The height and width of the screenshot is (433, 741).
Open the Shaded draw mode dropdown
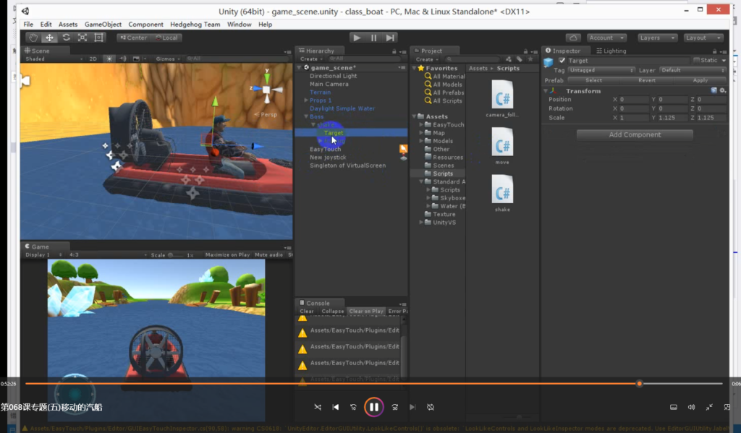(54, 59)
